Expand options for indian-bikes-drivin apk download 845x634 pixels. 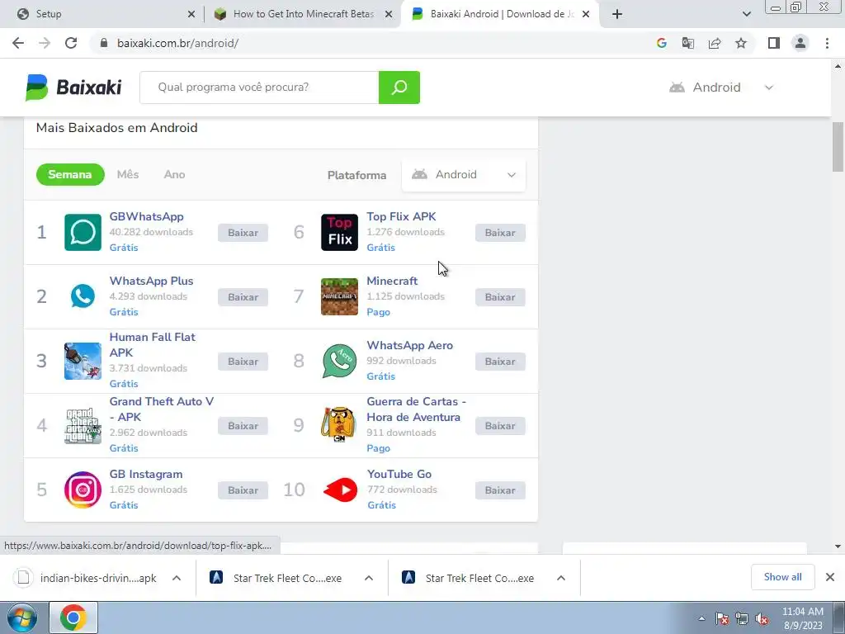click(x=177, y=578)
